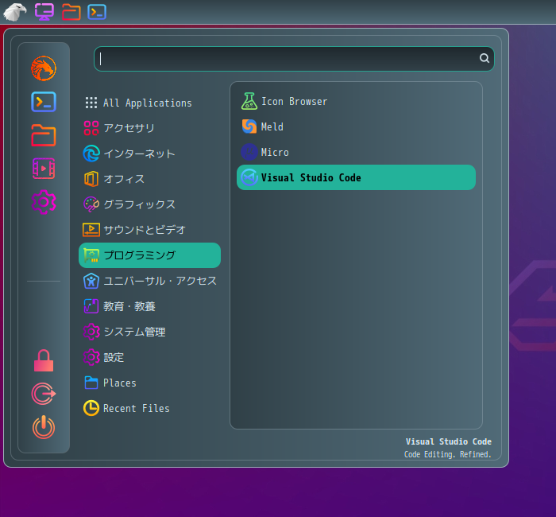Click the eagle menu launcher in top panel
Image resolution: width=556 pixels, height=517 pixels.
click(x=15, y=12)
